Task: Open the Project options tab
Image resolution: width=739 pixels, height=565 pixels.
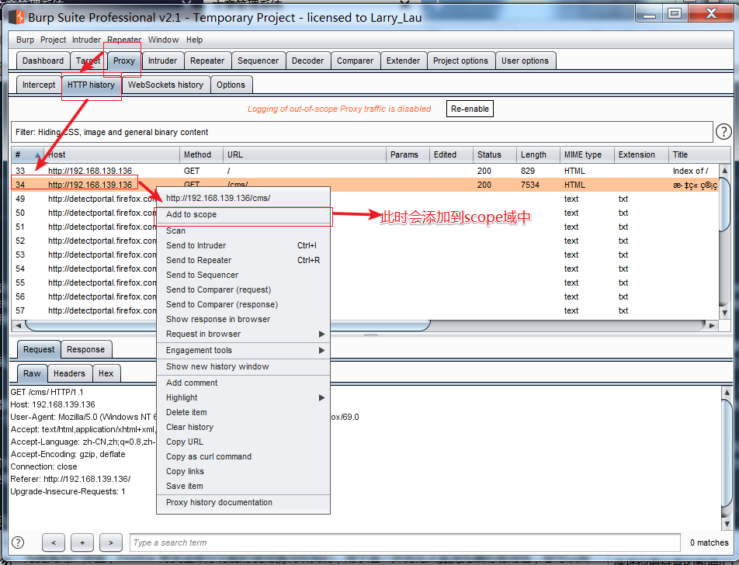Action: click(460, 61)
